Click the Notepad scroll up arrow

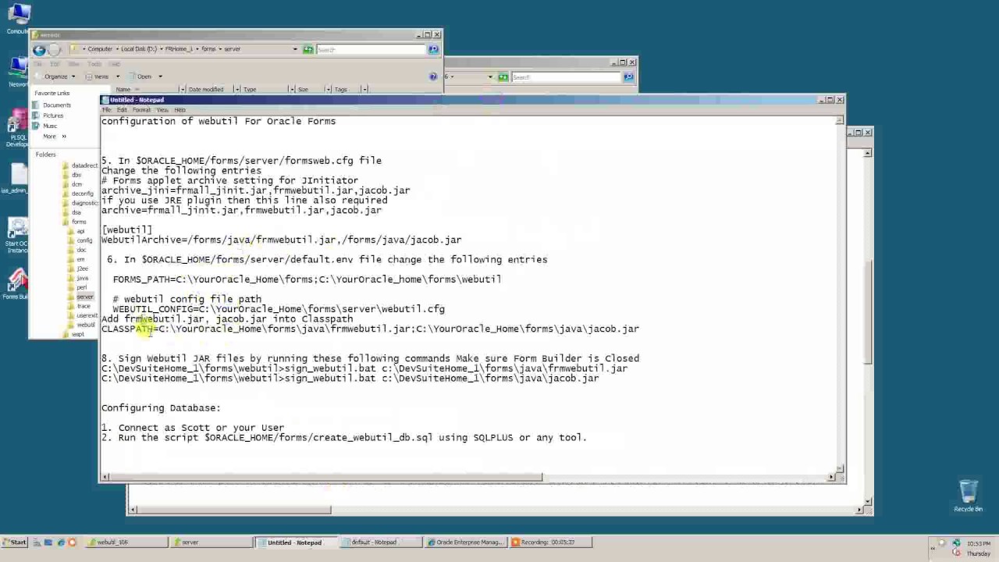click(840, 120)
